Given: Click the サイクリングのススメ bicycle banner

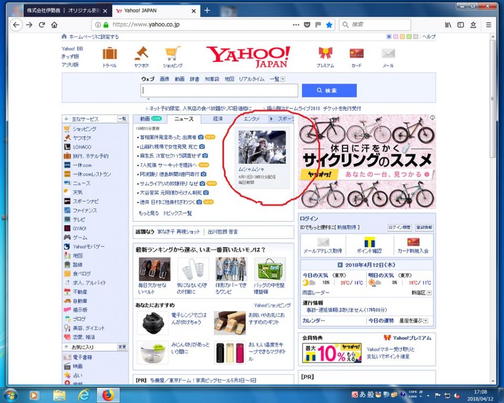Looking at the screenshot, I should [x=367, y=162].
